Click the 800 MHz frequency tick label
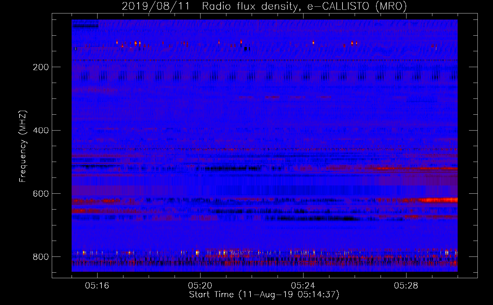Screen dimensions: 493x305 coord(41,257)
